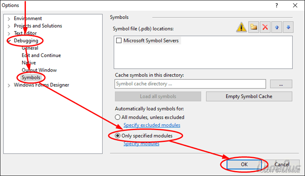The height and width of the screenshot is (176, 305).
Task: Select All modules, unless excluded option
Action: coord(117,117)
